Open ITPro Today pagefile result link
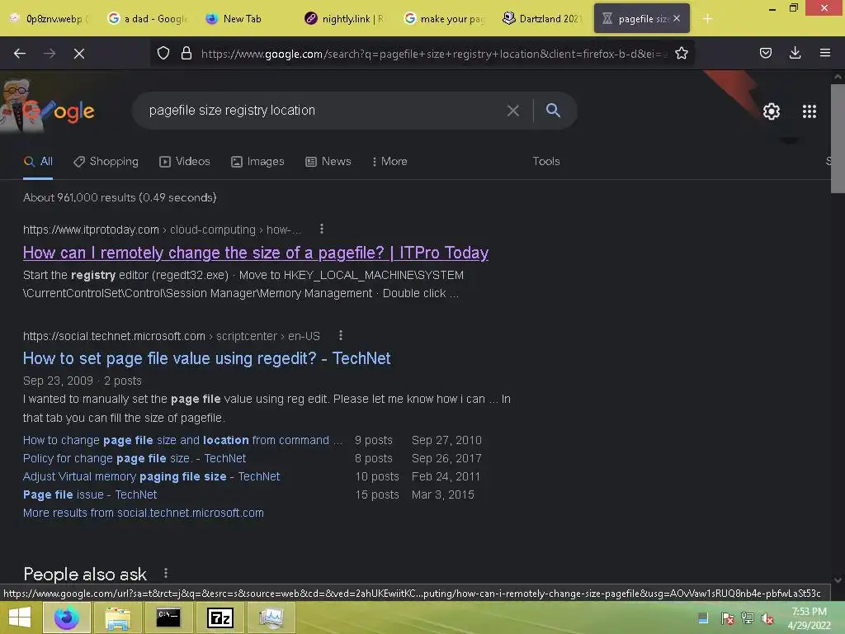845x634 pixels. [x=256, y=253]
